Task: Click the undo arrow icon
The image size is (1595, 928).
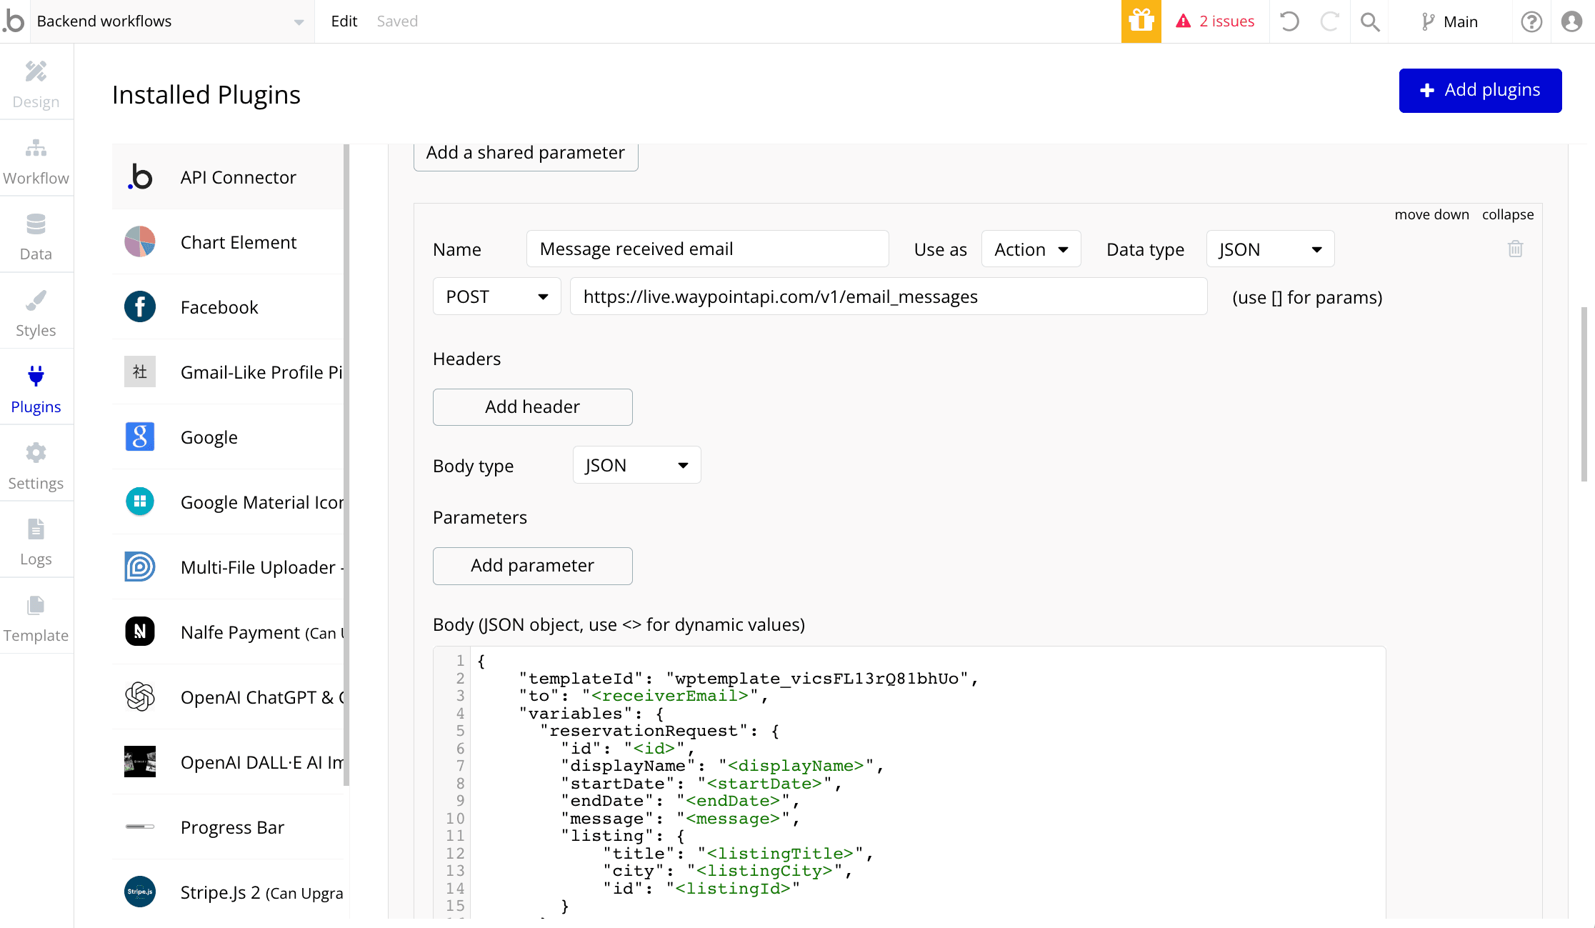Action: 1289,21
